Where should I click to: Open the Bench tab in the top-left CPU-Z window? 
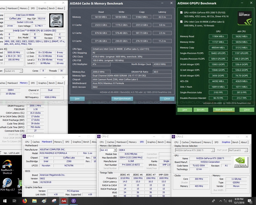pos(52,8)
